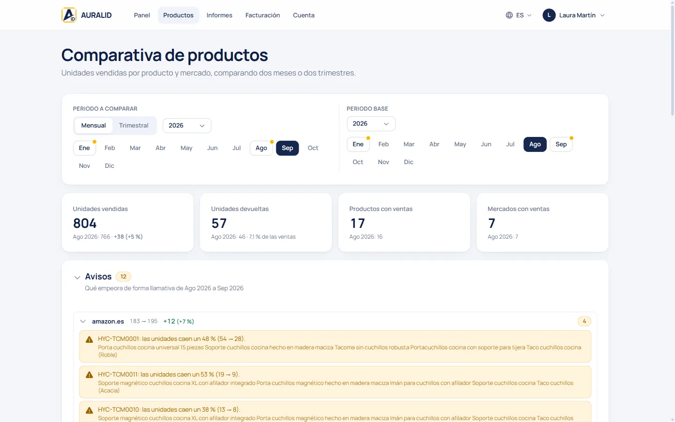
Task: Select Ene in base period
Action: click(x=358, y=144)
